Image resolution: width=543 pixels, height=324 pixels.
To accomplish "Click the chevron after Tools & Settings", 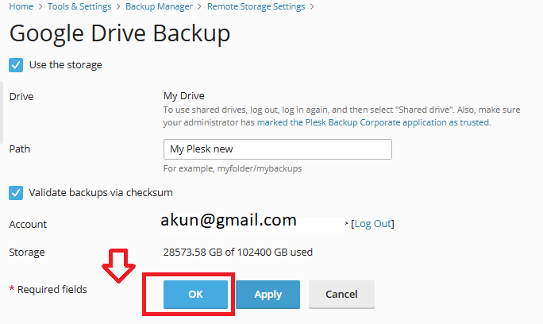I will click(117, 7).
